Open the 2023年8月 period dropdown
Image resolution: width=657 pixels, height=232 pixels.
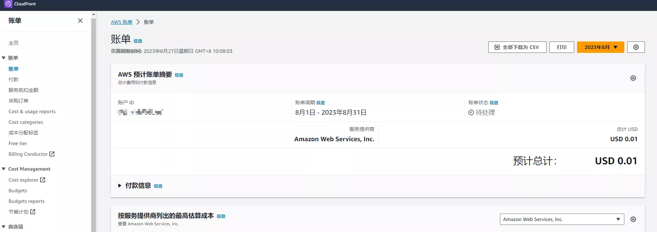pos(601,47)
